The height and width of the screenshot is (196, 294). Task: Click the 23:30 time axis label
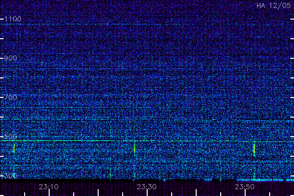tap(147, 187)
